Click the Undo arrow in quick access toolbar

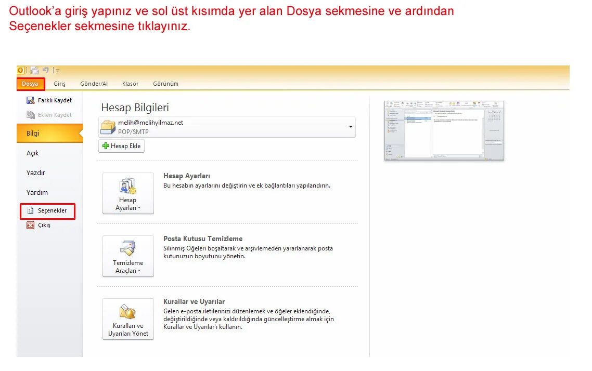point(46,70)
